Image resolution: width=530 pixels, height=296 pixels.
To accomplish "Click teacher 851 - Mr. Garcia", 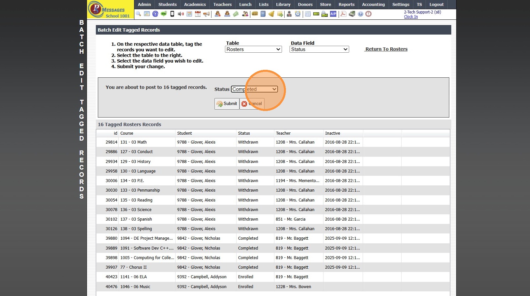I will pyautogui.click(x=291, y=219).
